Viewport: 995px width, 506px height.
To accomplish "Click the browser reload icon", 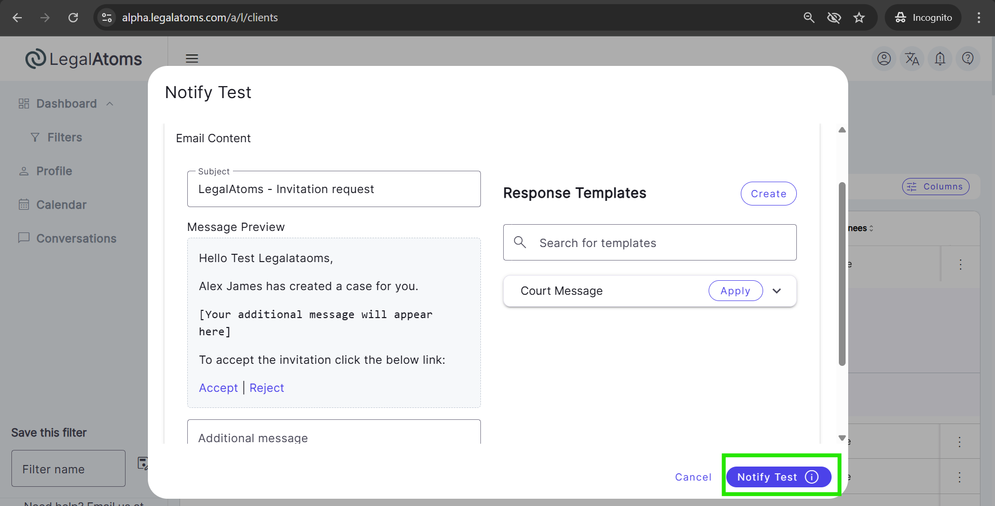I will [73, 18].
